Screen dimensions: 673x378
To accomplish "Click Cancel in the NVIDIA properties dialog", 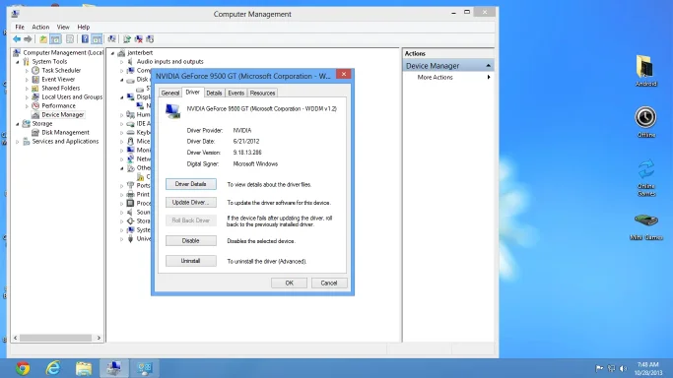I will click(329, 283).
